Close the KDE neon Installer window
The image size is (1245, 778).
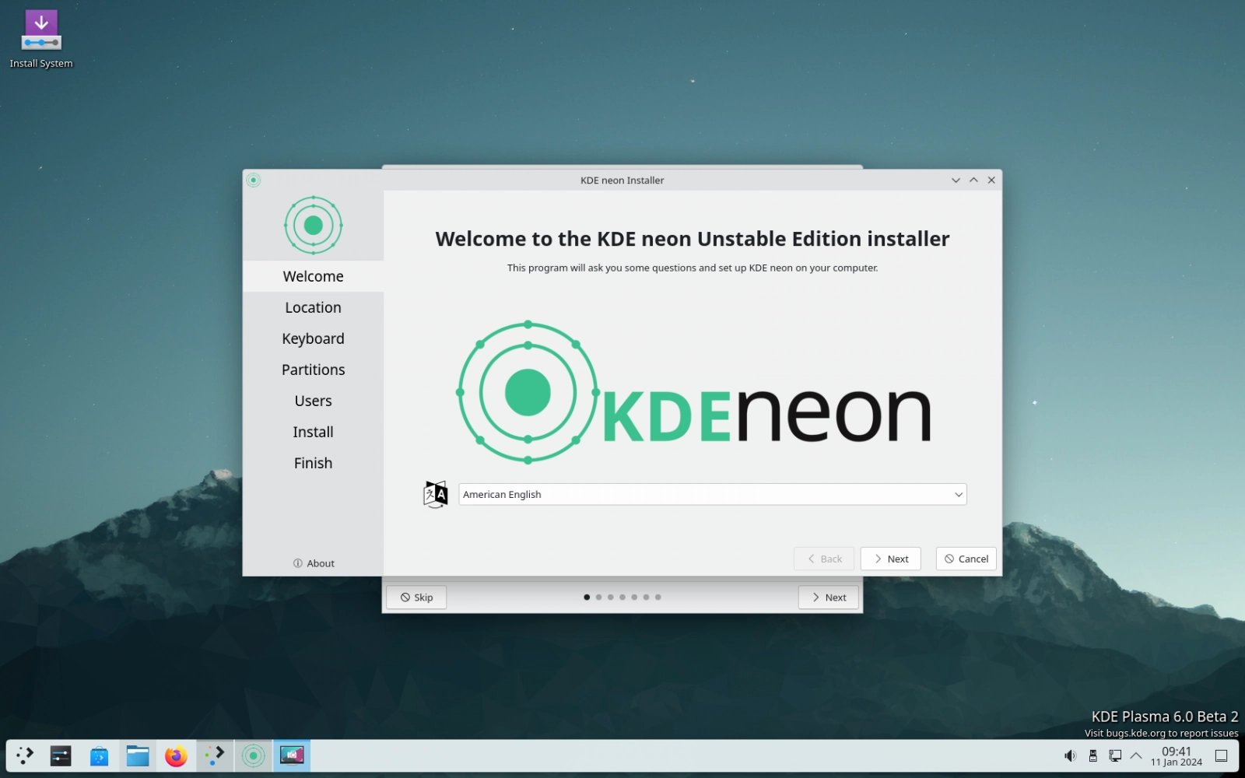pos(991,180)
